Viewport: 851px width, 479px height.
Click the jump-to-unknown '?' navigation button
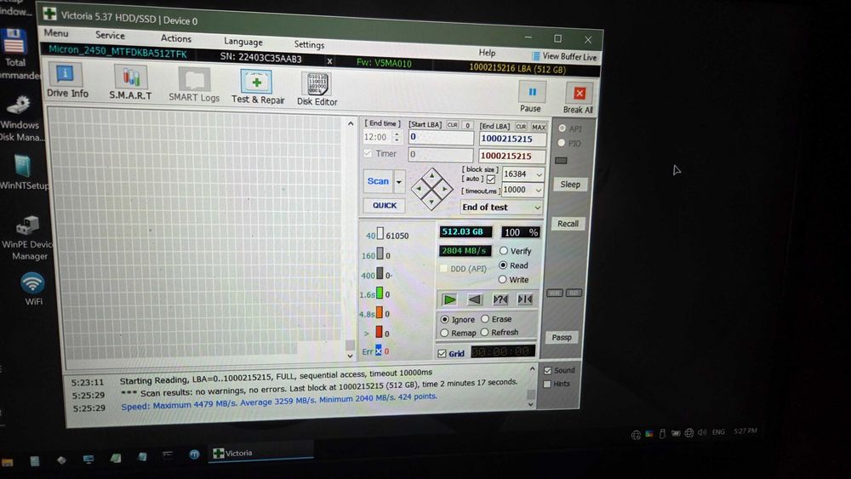click(500, 299)
